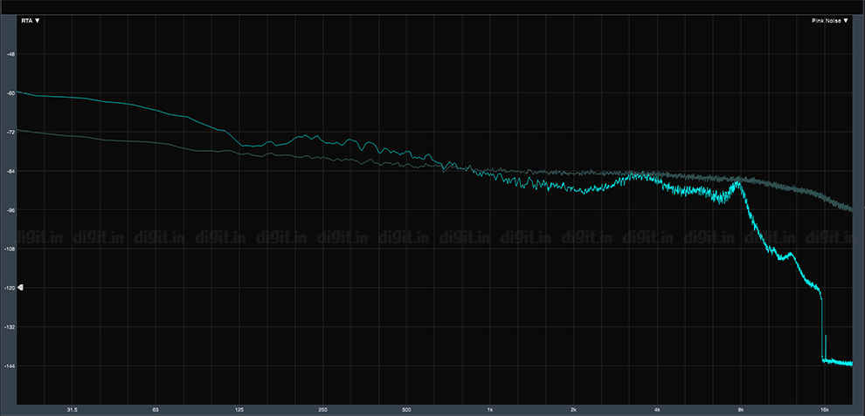Click the -96 dB axis label
The width and height of the screenshot is (865, 416).
(x=11, y=210)
